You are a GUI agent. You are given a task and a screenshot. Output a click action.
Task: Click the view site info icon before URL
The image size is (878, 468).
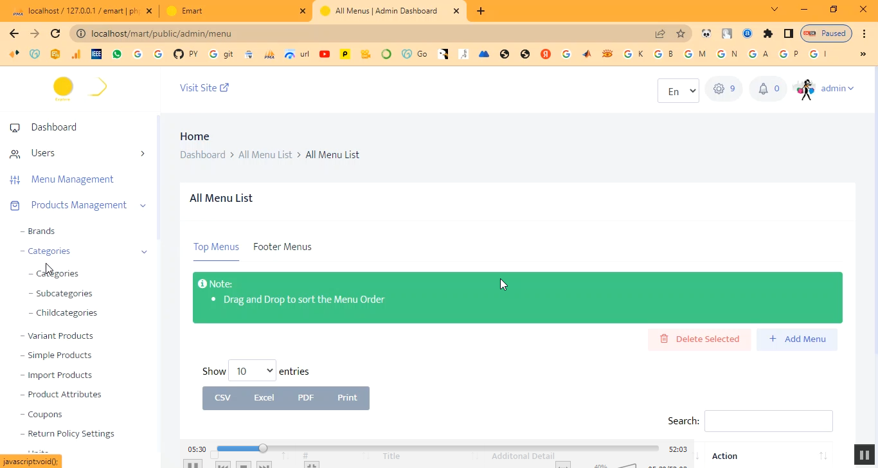click(81, 33)
